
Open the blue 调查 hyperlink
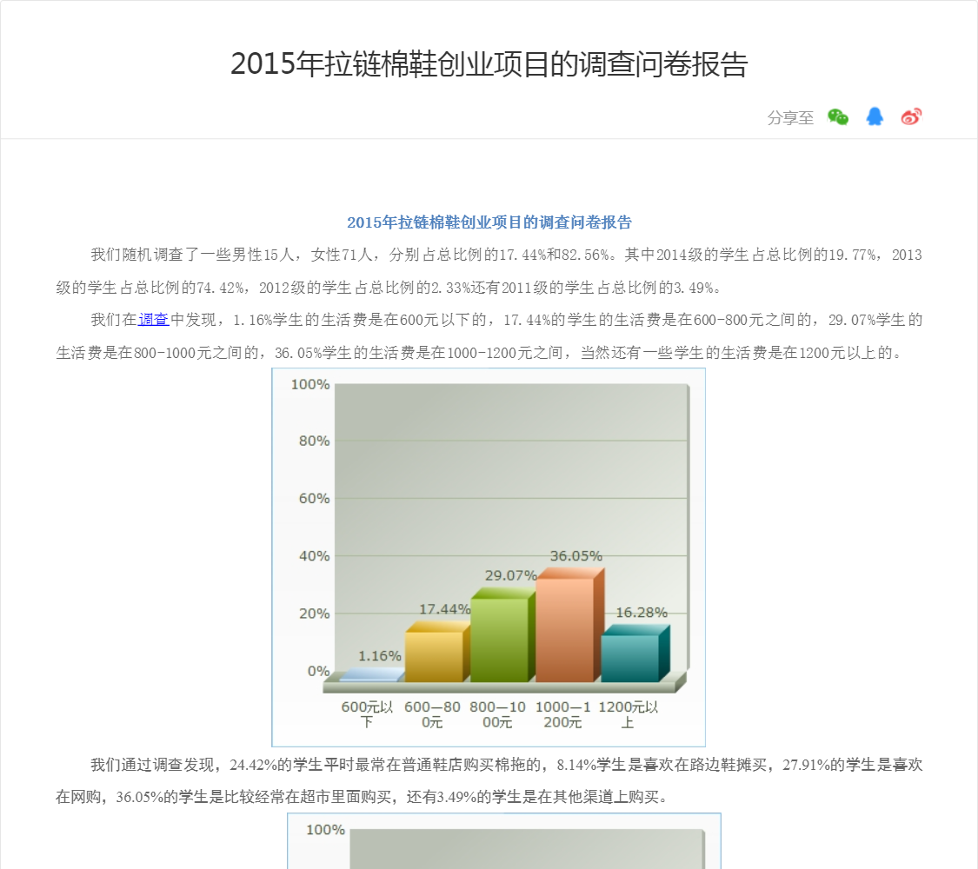click(x=153, y=320)
